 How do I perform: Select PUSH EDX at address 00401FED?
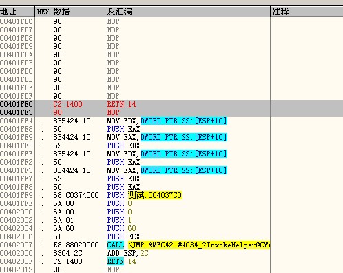point(123,145)
